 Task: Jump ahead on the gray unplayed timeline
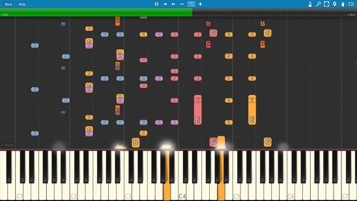pos(274,12)
